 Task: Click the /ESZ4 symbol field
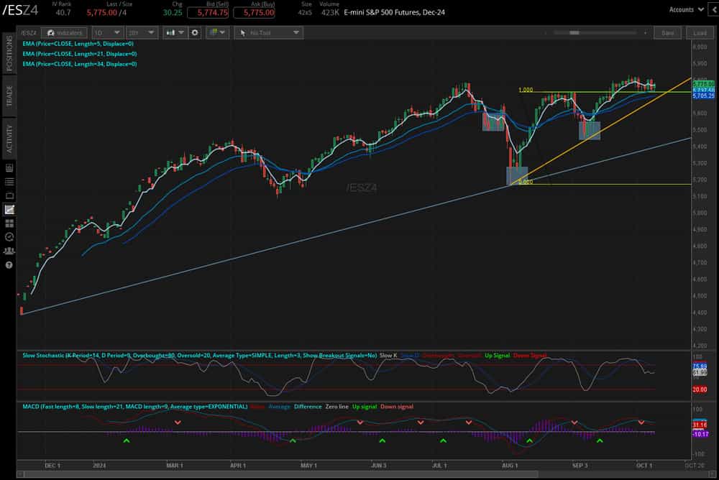point(29,32)
